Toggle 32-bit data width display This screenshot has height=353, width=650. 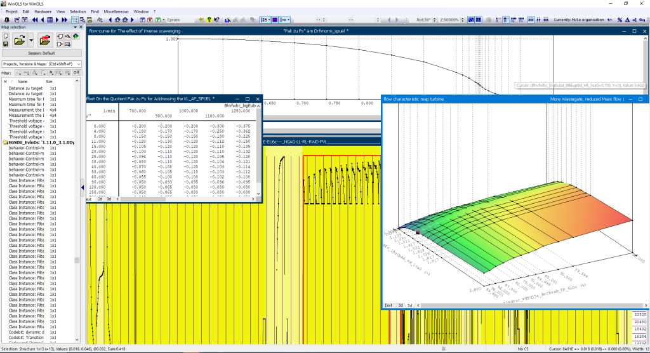514,20
